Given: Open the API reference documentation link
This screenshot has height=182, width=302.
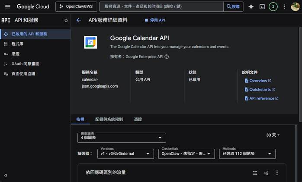Looking at the screenshot, I should coord(261,98).
